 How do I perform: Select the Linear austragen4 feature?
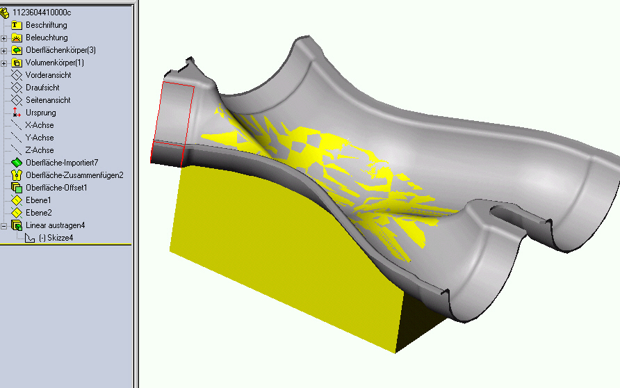point(56,225)
